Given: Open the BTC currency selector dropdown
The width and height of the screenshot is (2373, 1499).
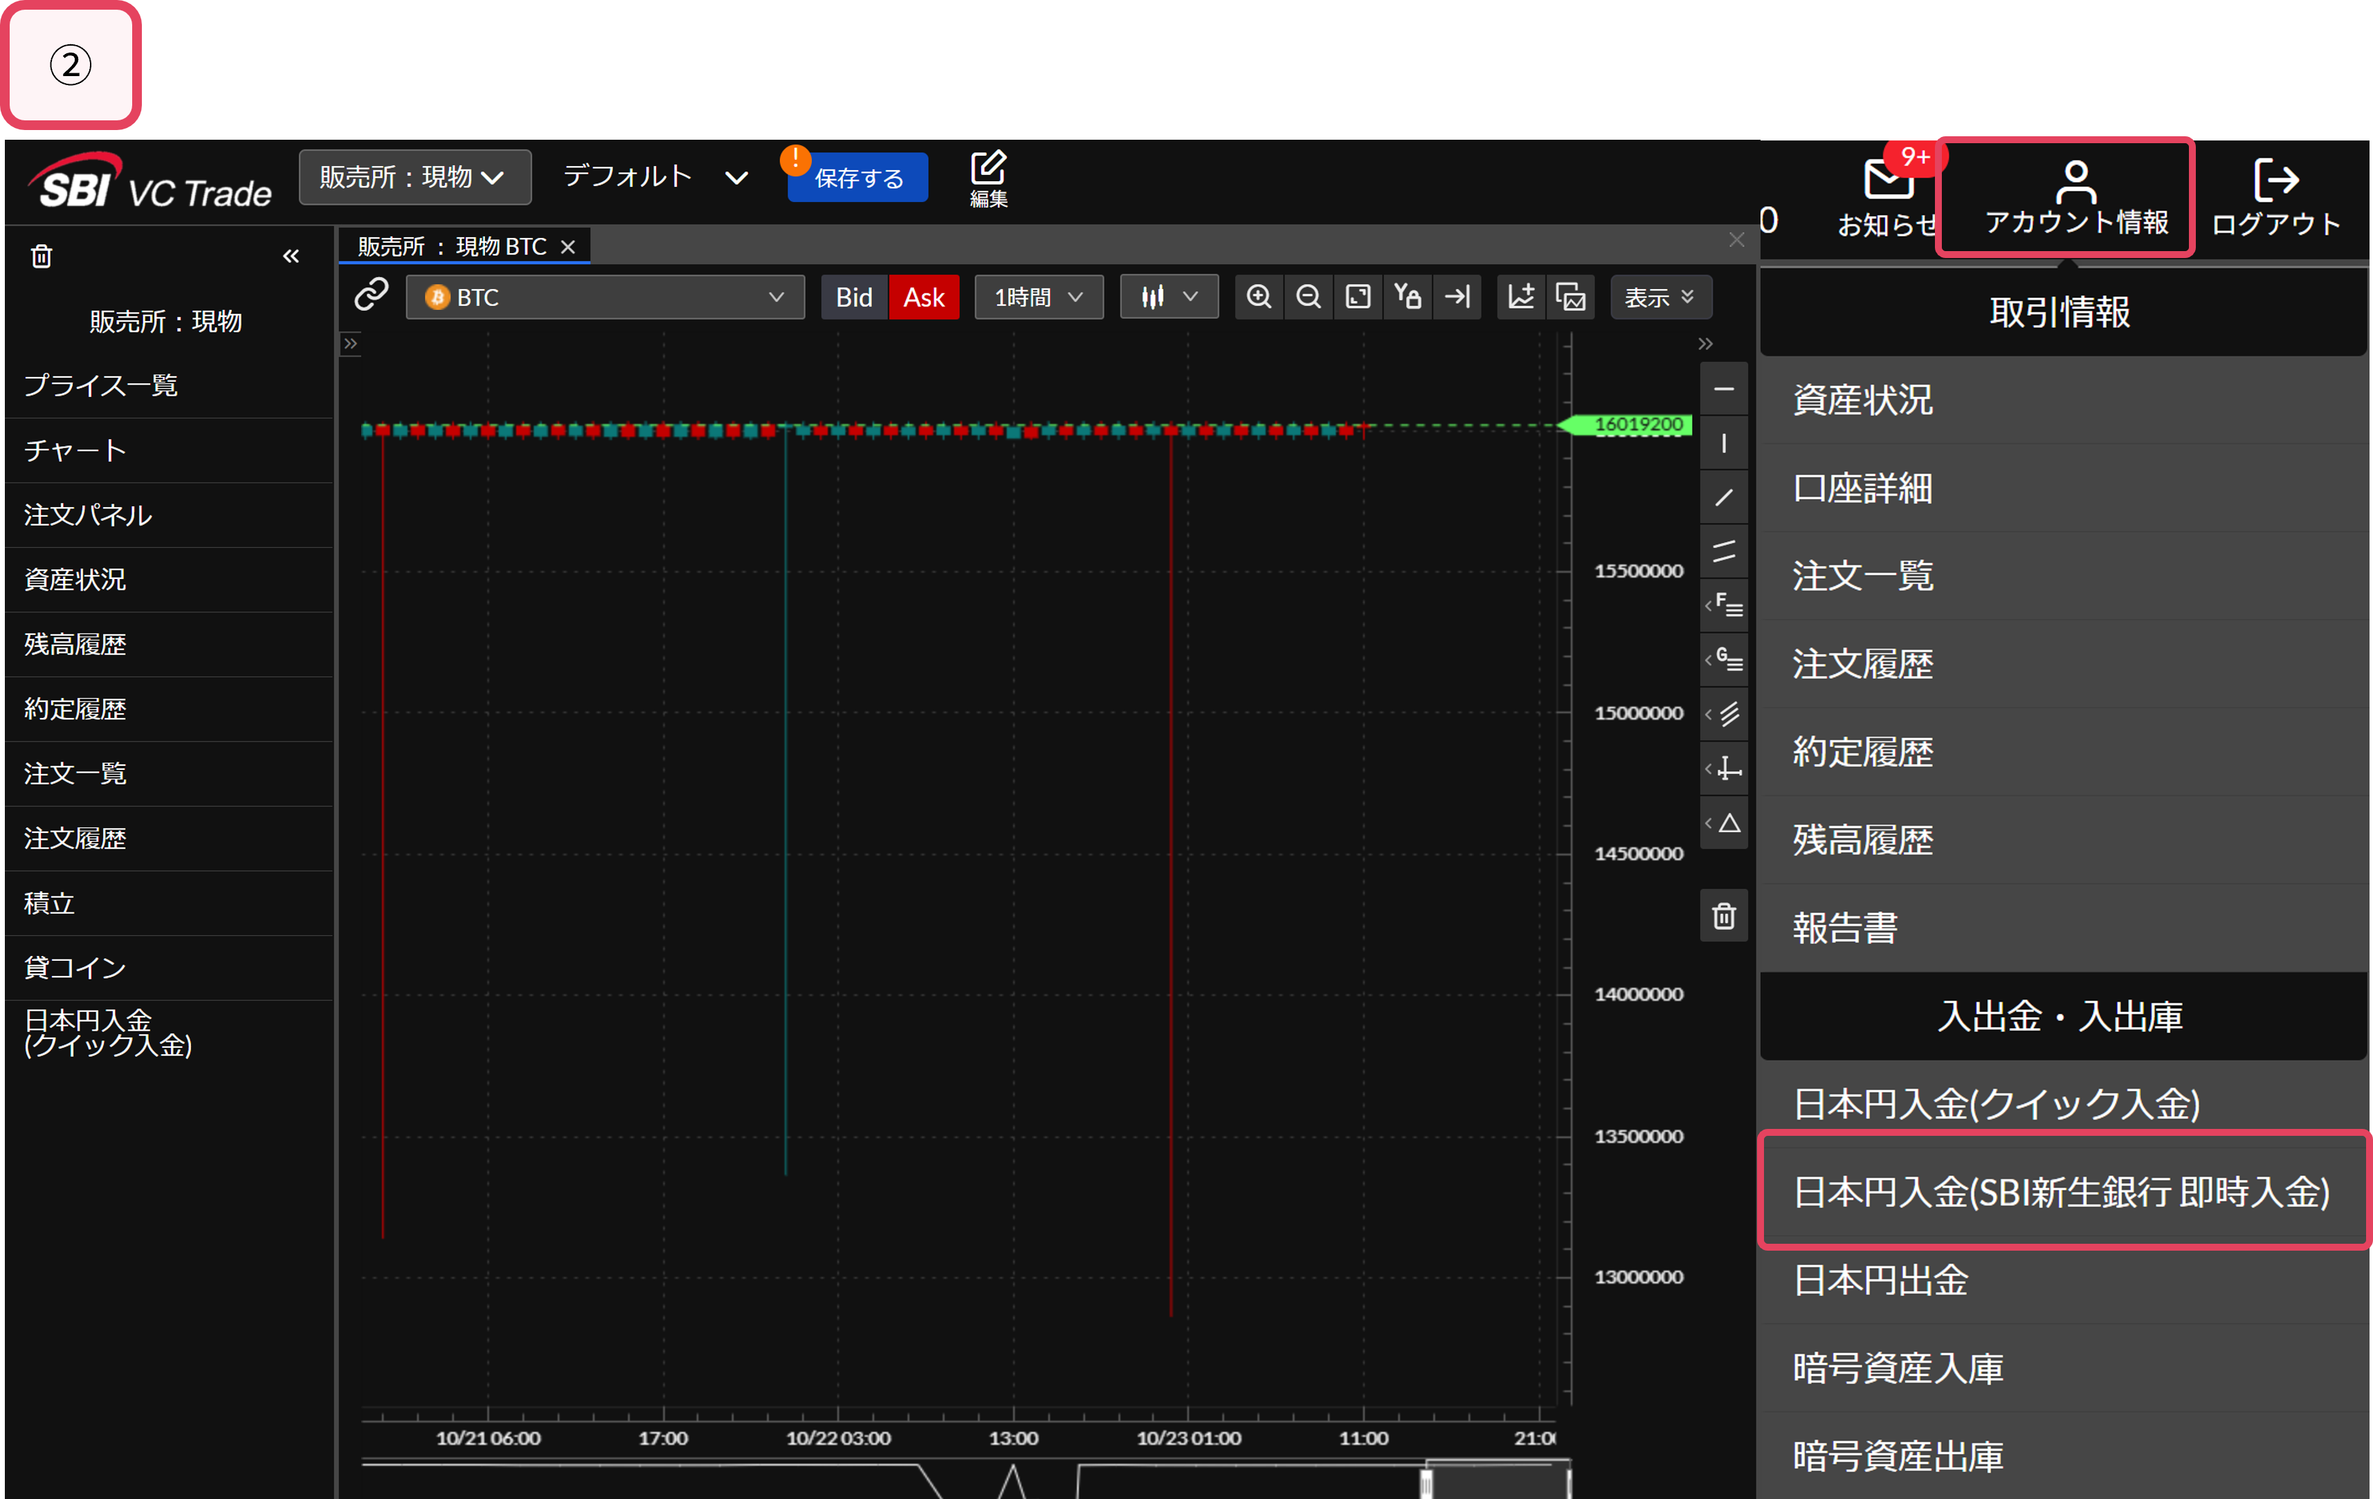Looking at the screenshot, I should point(605,297).
